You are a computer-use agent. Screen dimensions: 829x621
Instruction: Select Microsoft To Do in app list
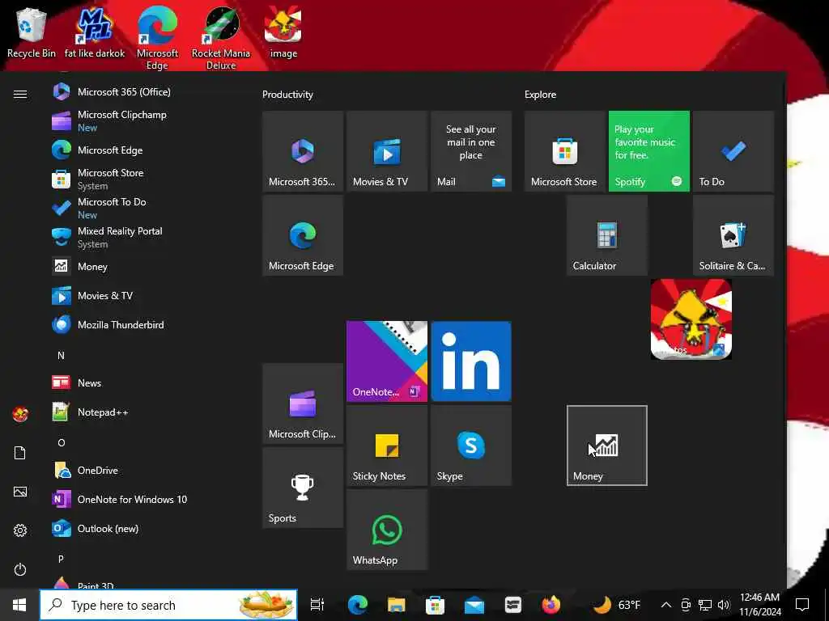point(148,208)
